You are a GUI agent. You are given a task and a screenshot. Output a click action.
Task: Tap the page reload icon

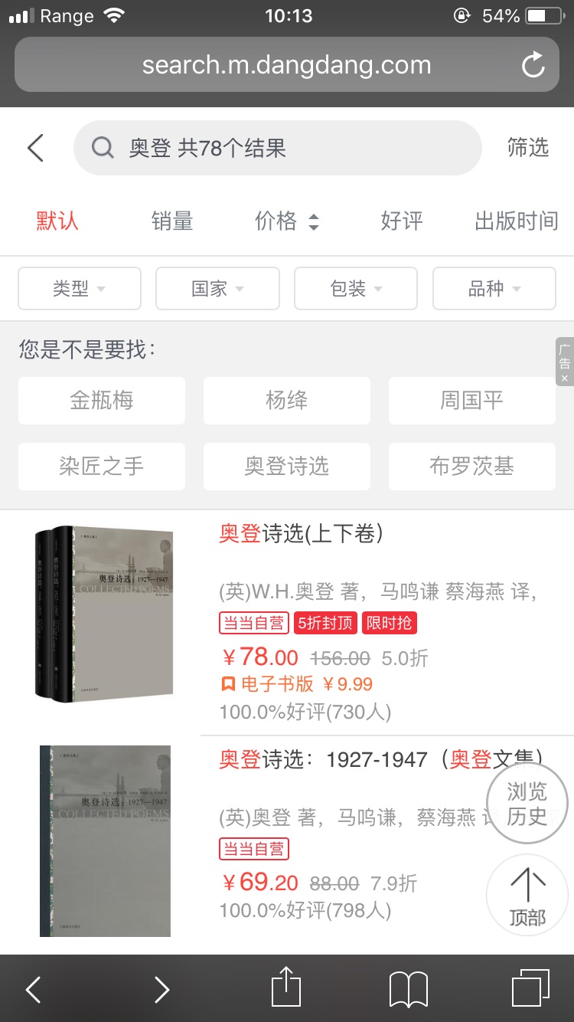point(533,65)
